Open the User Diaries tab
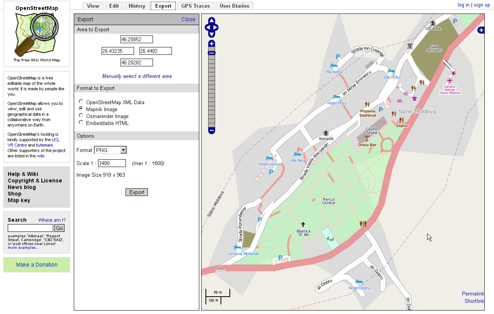The width and height of the screenshot is (494, 314). (x=234, y=6)
